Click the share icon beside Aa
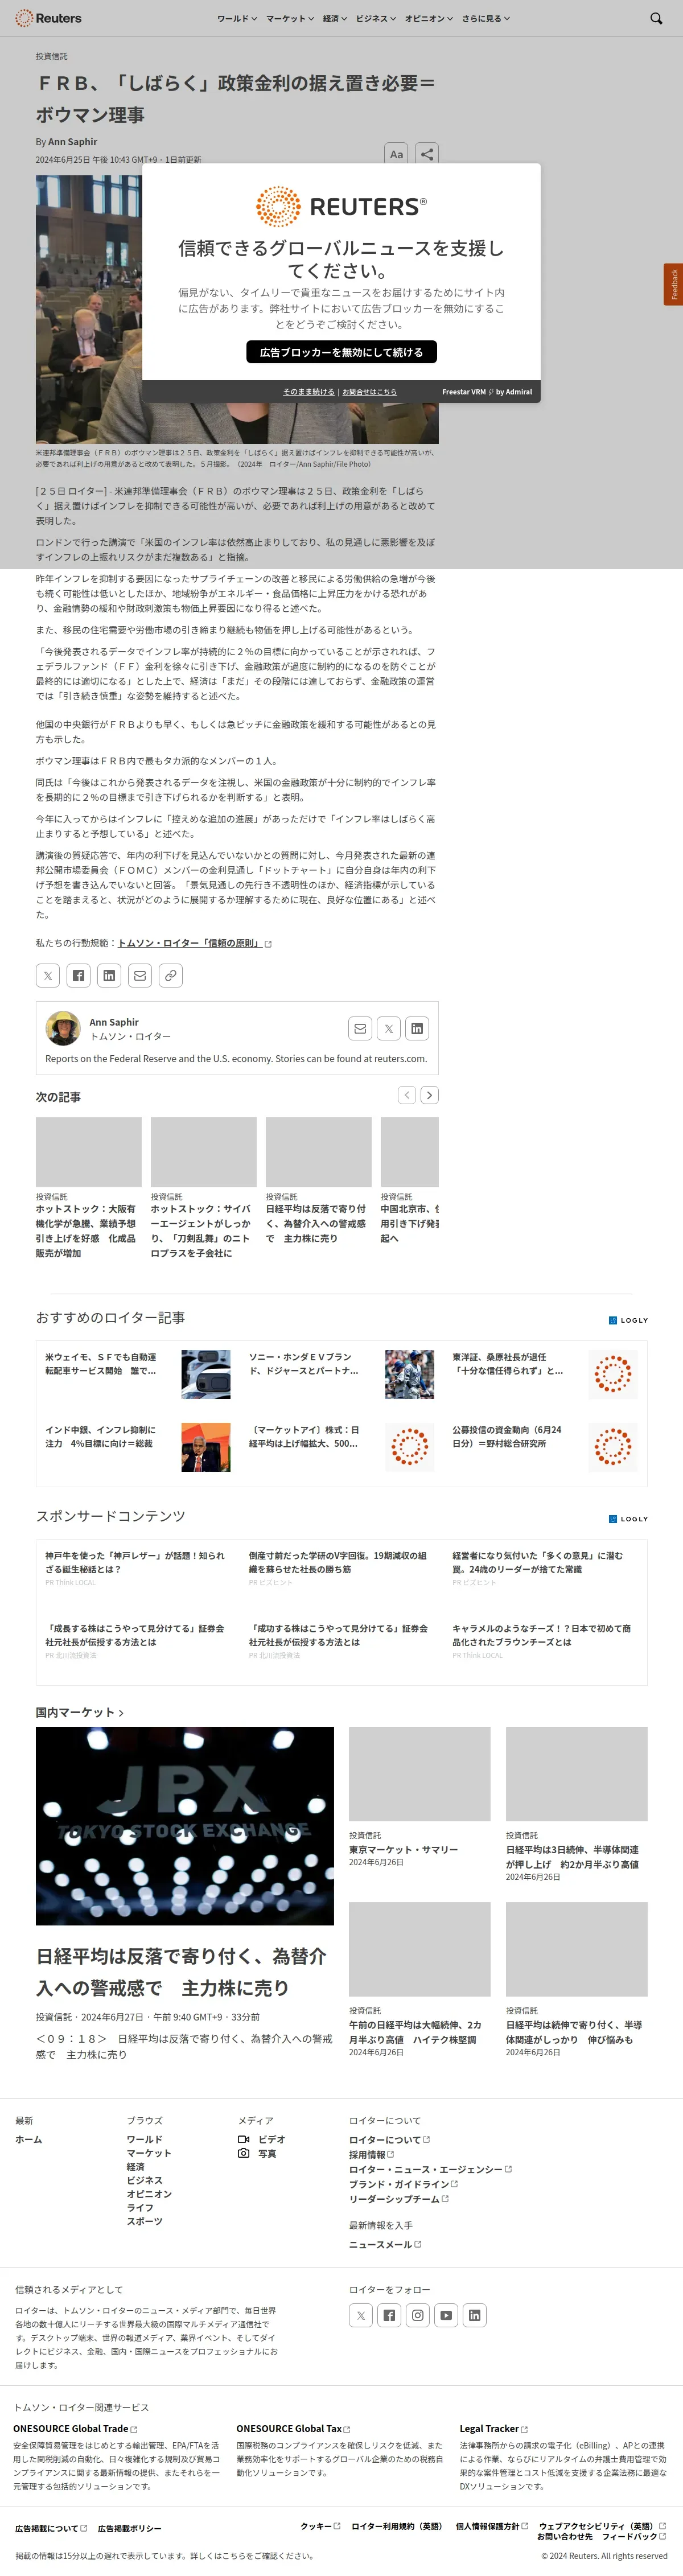This screenshot has width=683, height=2576. click(x=427, y=154)
